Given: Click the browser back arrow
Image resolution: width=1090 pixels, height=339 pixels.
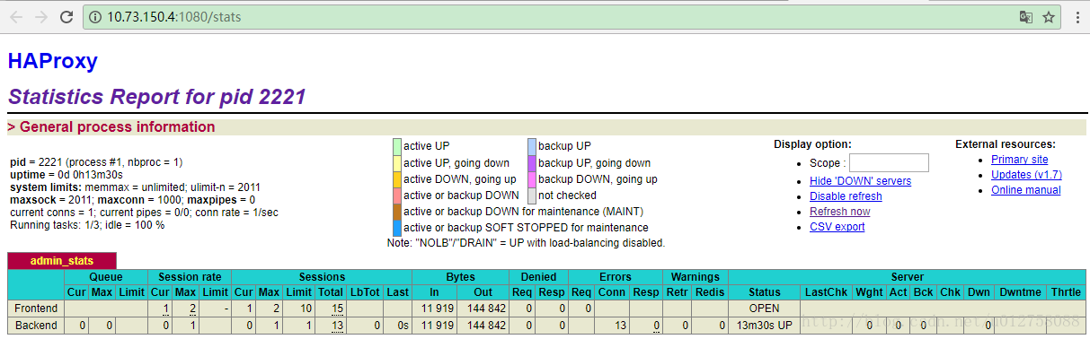Looking at the screenshot, I should (x=16, y=17).
